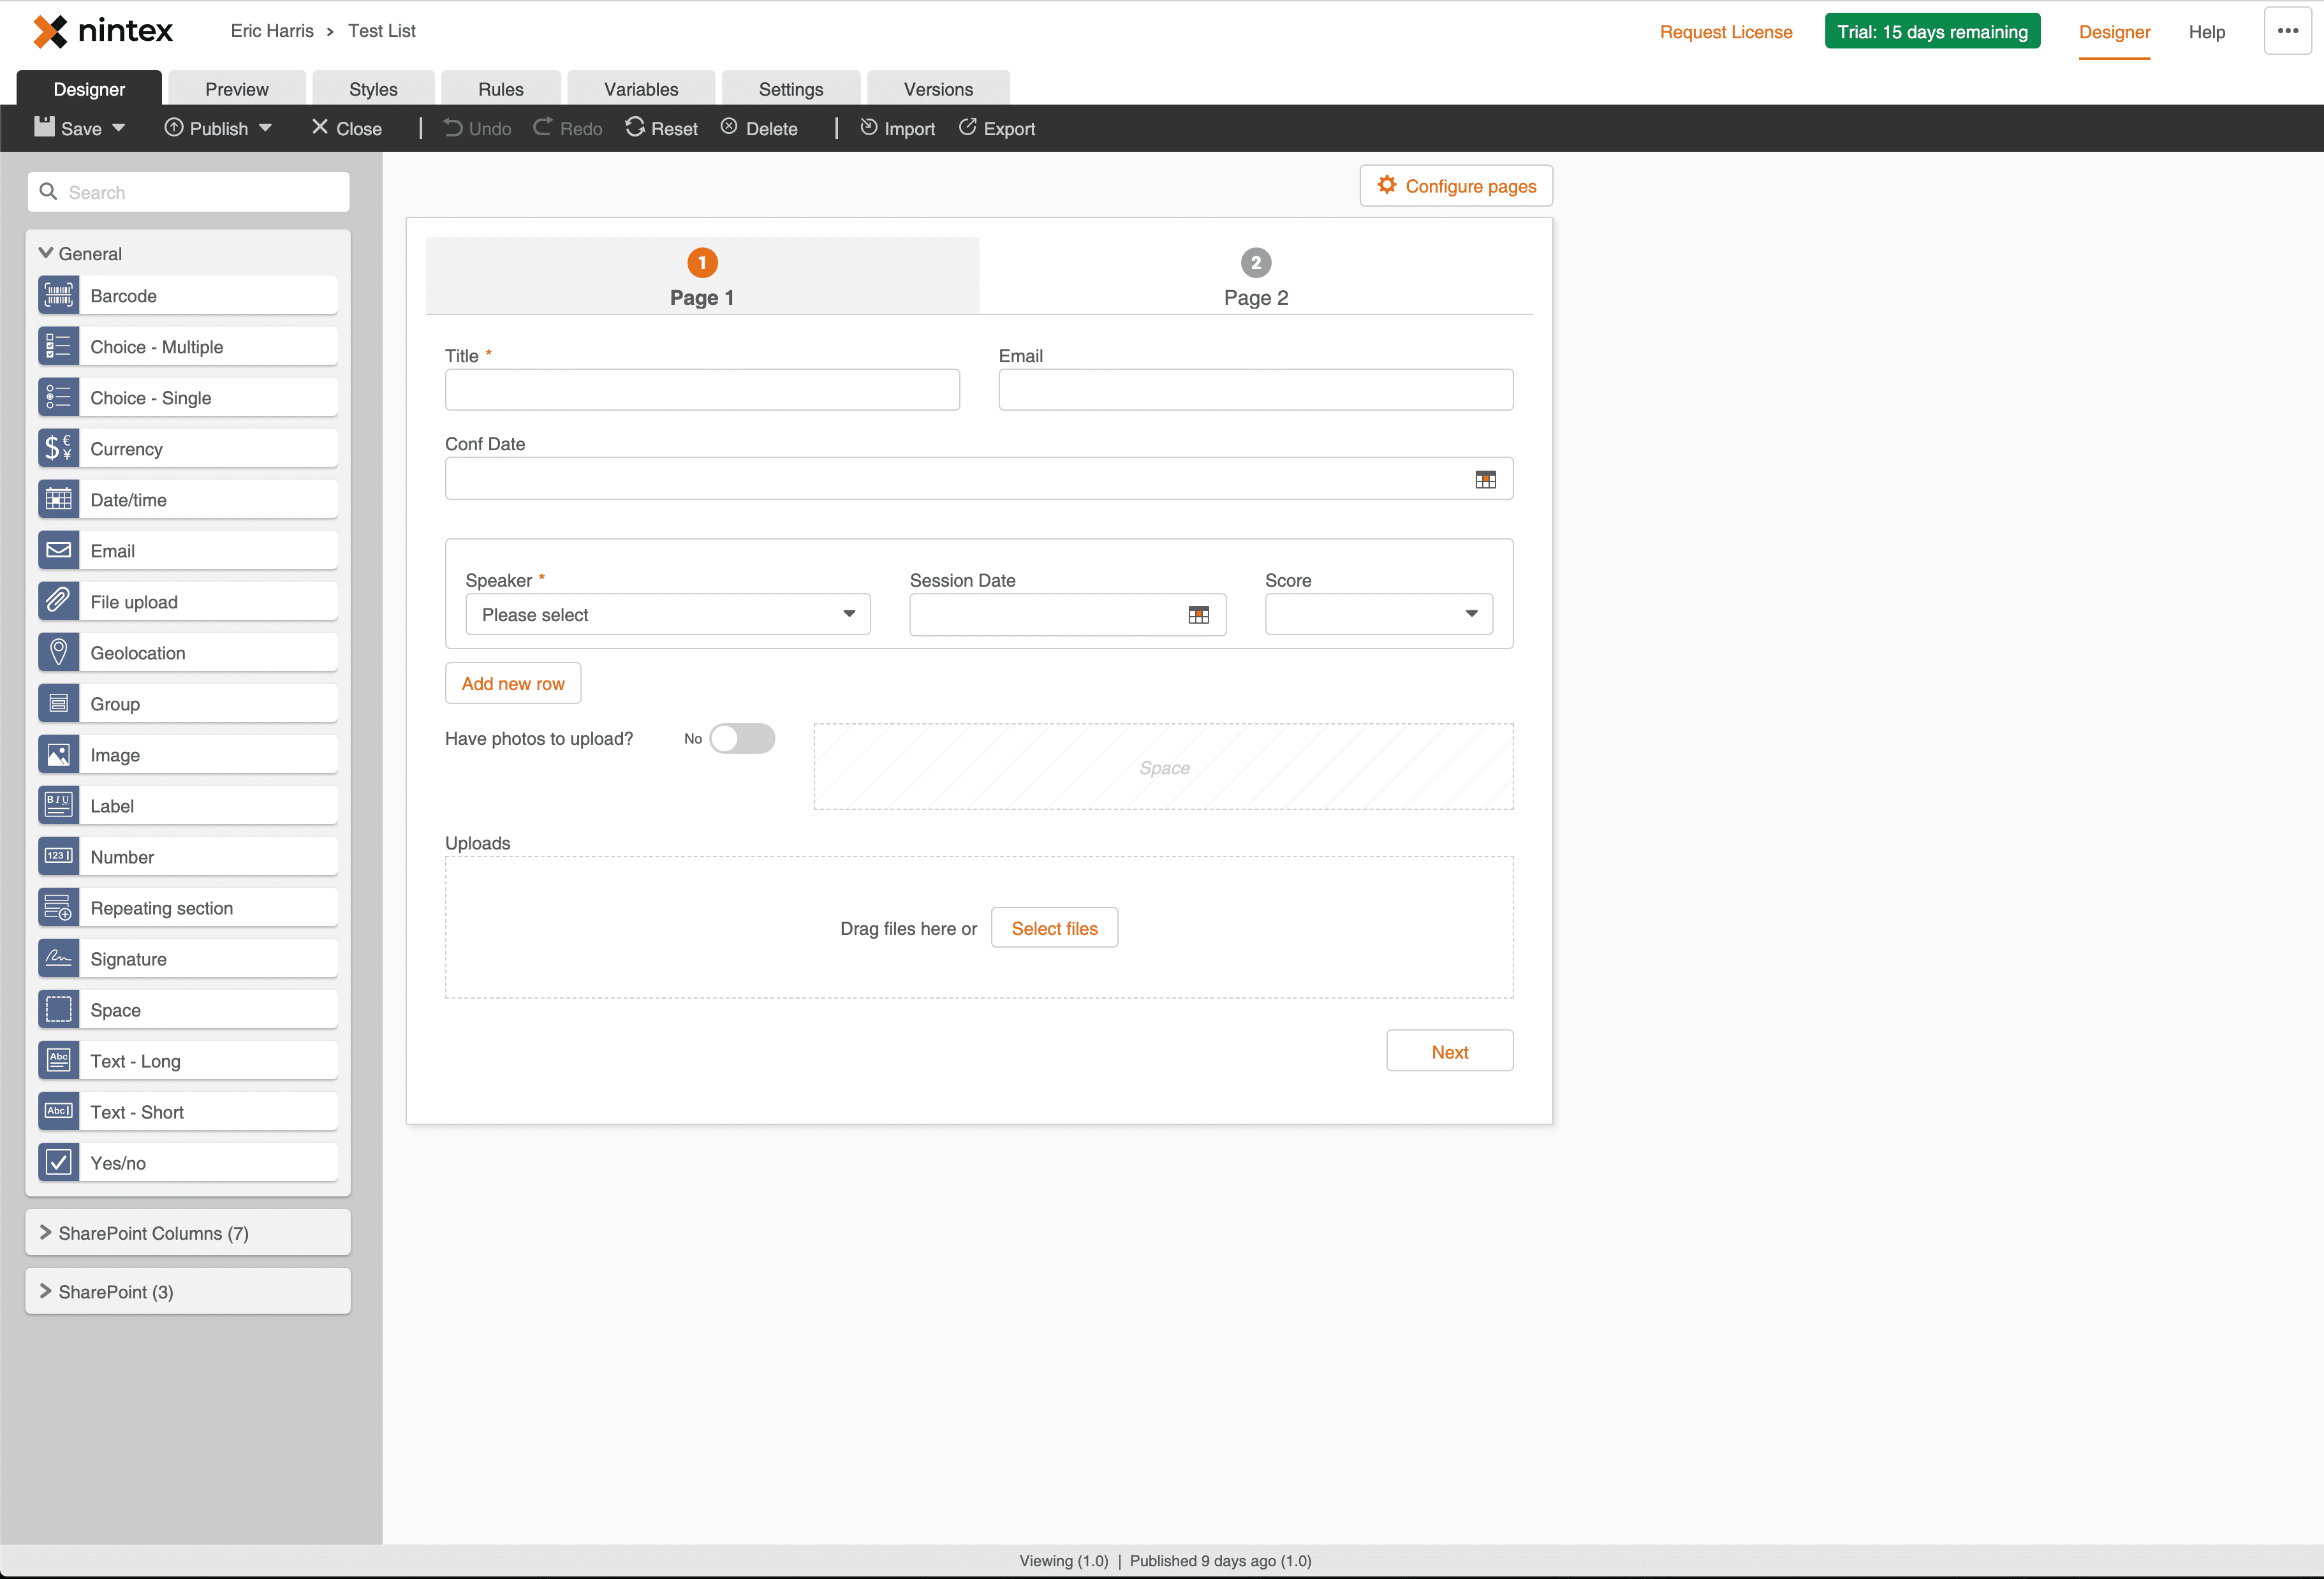2324x1579 pixels.
Task: Choose the Group control icon
Action: point(59,703)
